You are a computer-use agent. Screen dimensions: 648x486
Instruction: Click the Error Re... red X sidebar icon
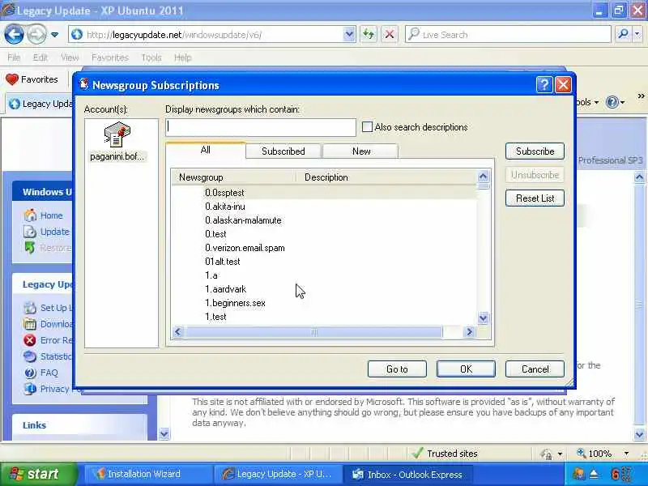[x=30, y=340]
